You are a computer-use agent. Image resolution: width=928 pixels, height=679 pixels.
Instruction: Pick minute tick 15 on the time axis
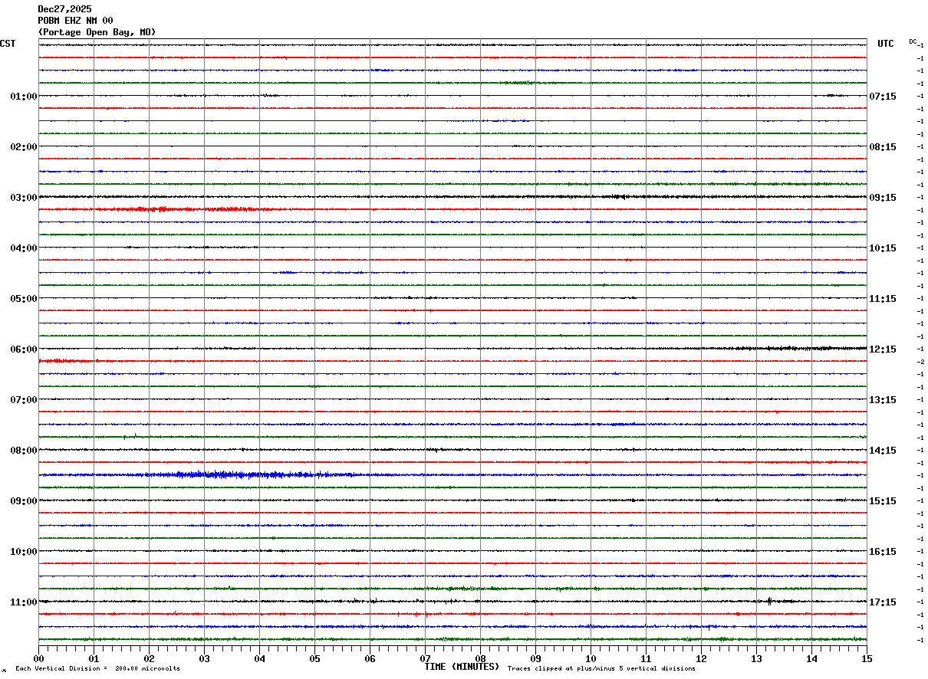coord(867,658)
